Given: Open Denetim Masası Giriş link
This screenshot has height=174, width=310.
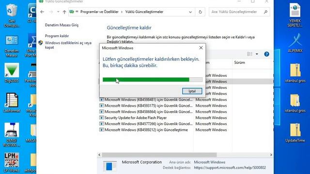Looking at the screenshot, I should [62, 25].
